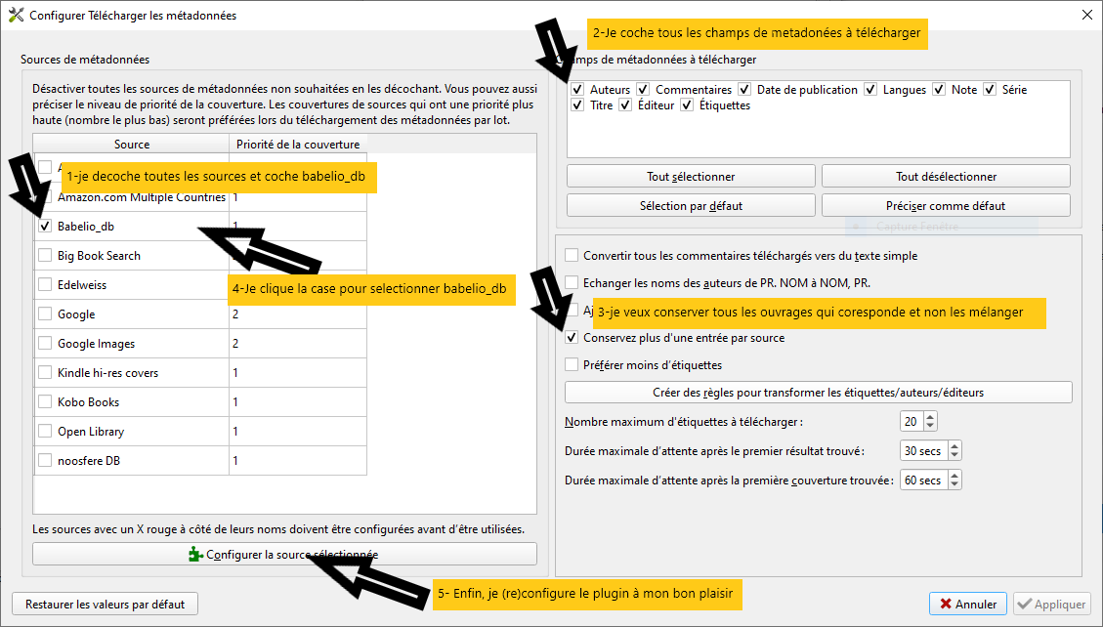
Task: Toggle the Série field checkbox
Action: click(x=990, y=89)
